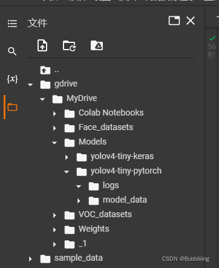Screen dimensions: 219x268
Task: Mount Google Drive folder icon
Action: (97, 45)
